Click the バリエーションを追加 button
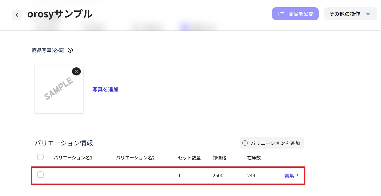The height and width of the screenshot is (196, 381). pyautogui.click(x=272, y=143)
